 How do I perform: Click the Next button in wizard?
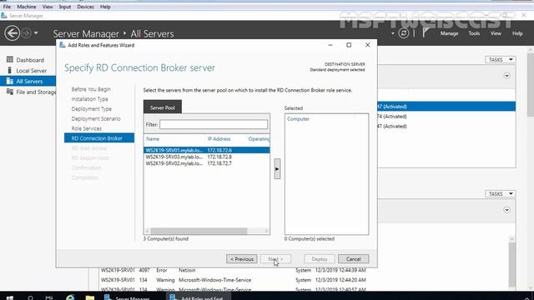click(275, 259)
